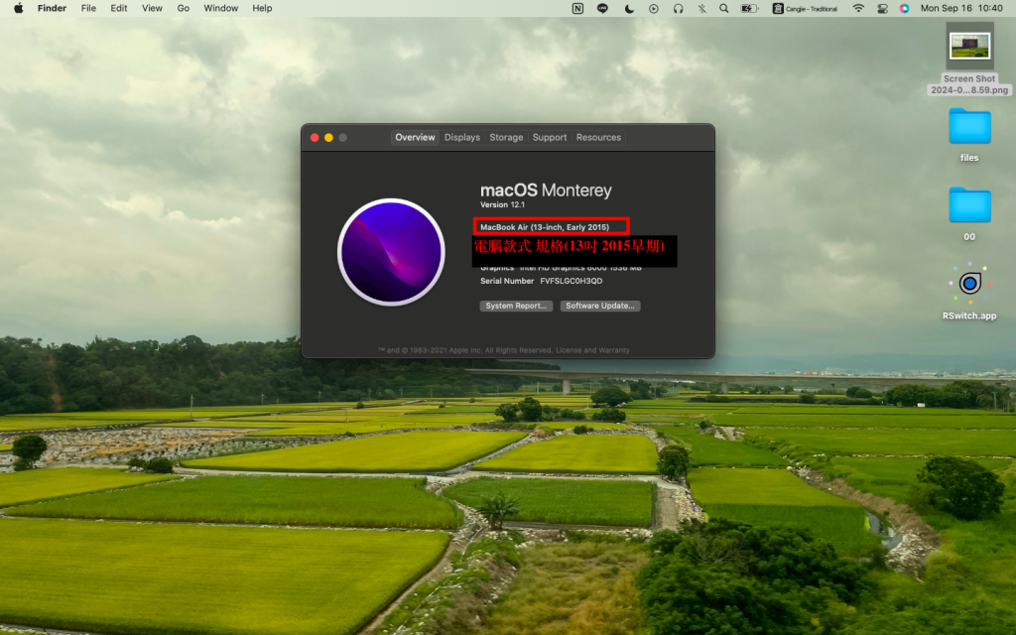Open the Wi-Fi menu bar icon
1016x635 pixels.
(x=858, y=8)
